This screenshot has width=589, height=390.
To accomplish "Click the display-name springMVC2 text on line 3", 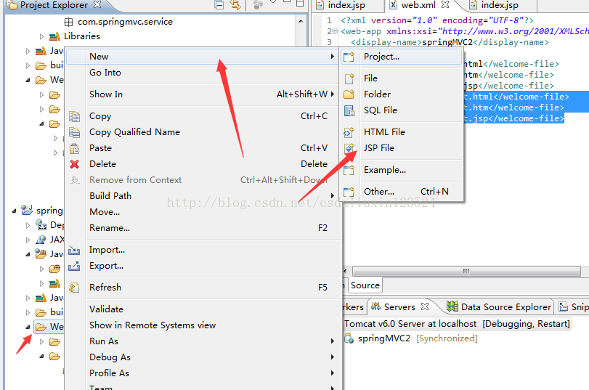I will point(447,42).
